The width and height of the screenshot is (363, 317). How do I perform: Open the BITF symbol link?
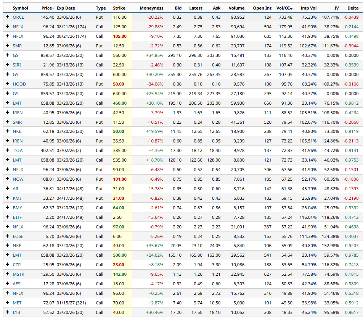pos(17,217)
